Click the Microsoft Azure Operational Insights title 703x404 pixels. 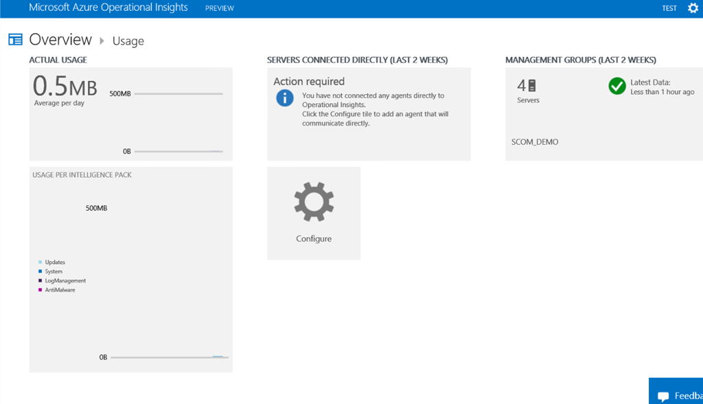(108, 8)
